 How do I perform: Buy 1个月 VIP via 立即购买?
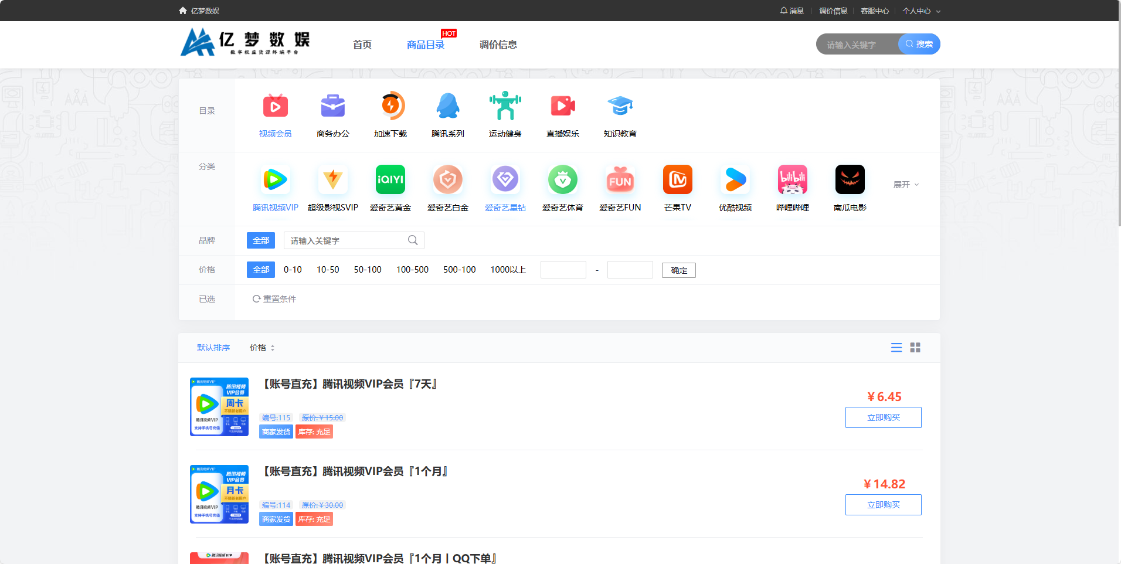tap(884, 505)
